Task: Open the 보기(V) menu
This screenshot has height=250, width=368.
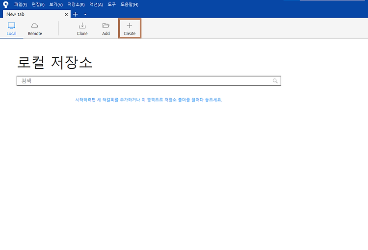Action: tap(56, 4)
